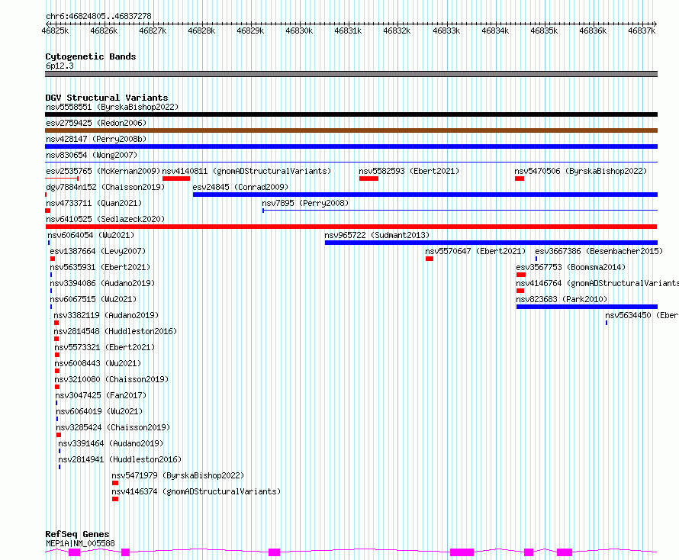The image size is (679, 560).
Task: Open dgv7884n152 (Chaisson2019) variant label
Action: [105, 187]
